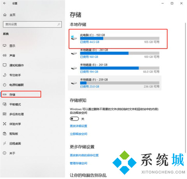Viewport: 187px width, 179px height.
Task: Click 立即释放空间 link
Action: point(78,134)
